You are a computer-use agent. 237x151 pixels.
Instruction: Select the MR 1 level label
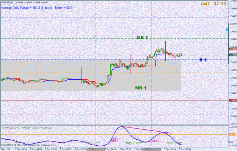coord(141,88)
